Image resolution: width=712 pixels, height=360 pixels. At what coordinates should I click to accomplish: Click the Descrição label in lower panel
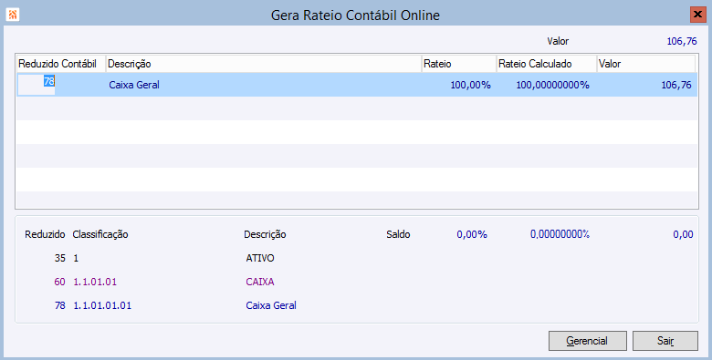[x=265, y=234]
